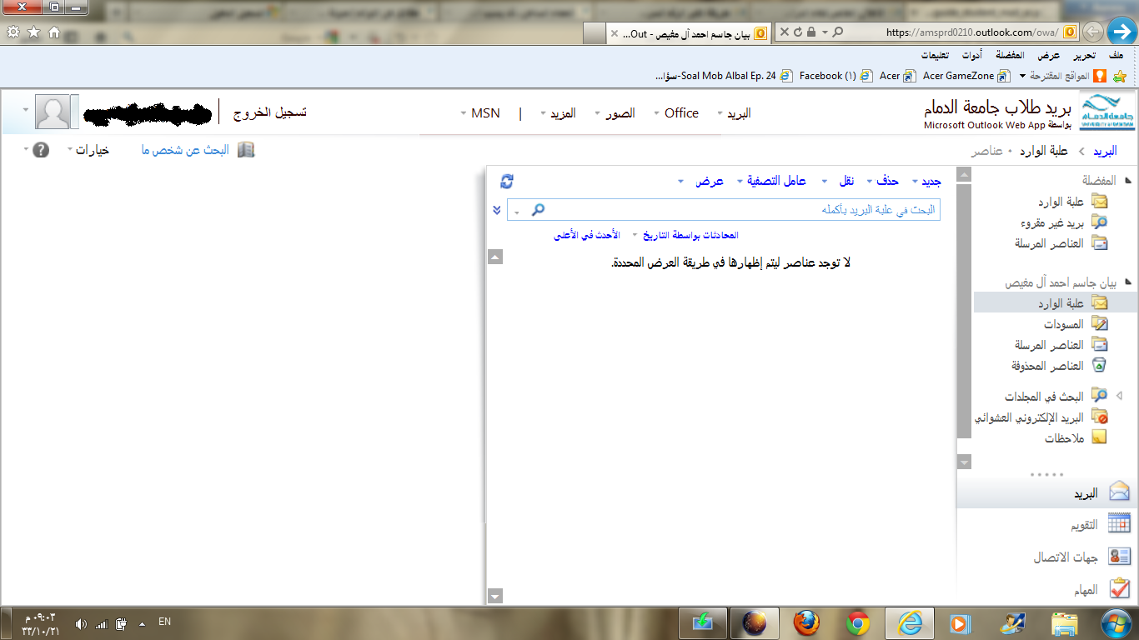Open the Tools (أدوات) browser menu
Screen dimensions: 1139x640
point(971,55)
